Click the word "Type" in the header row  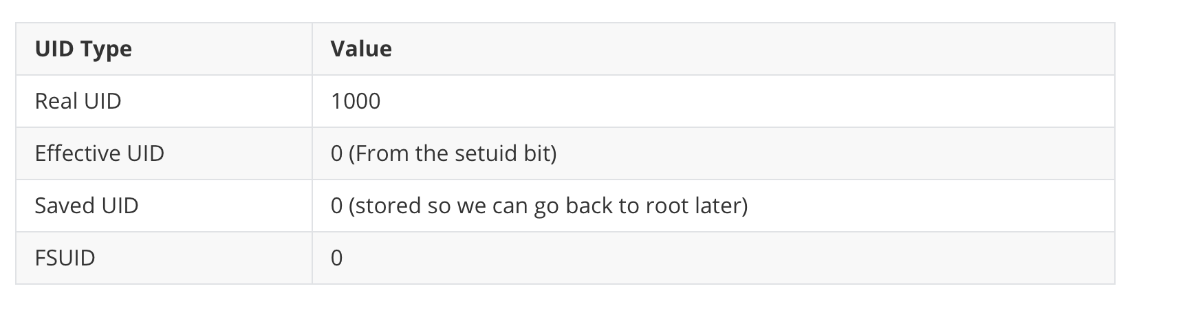point(105,49)
